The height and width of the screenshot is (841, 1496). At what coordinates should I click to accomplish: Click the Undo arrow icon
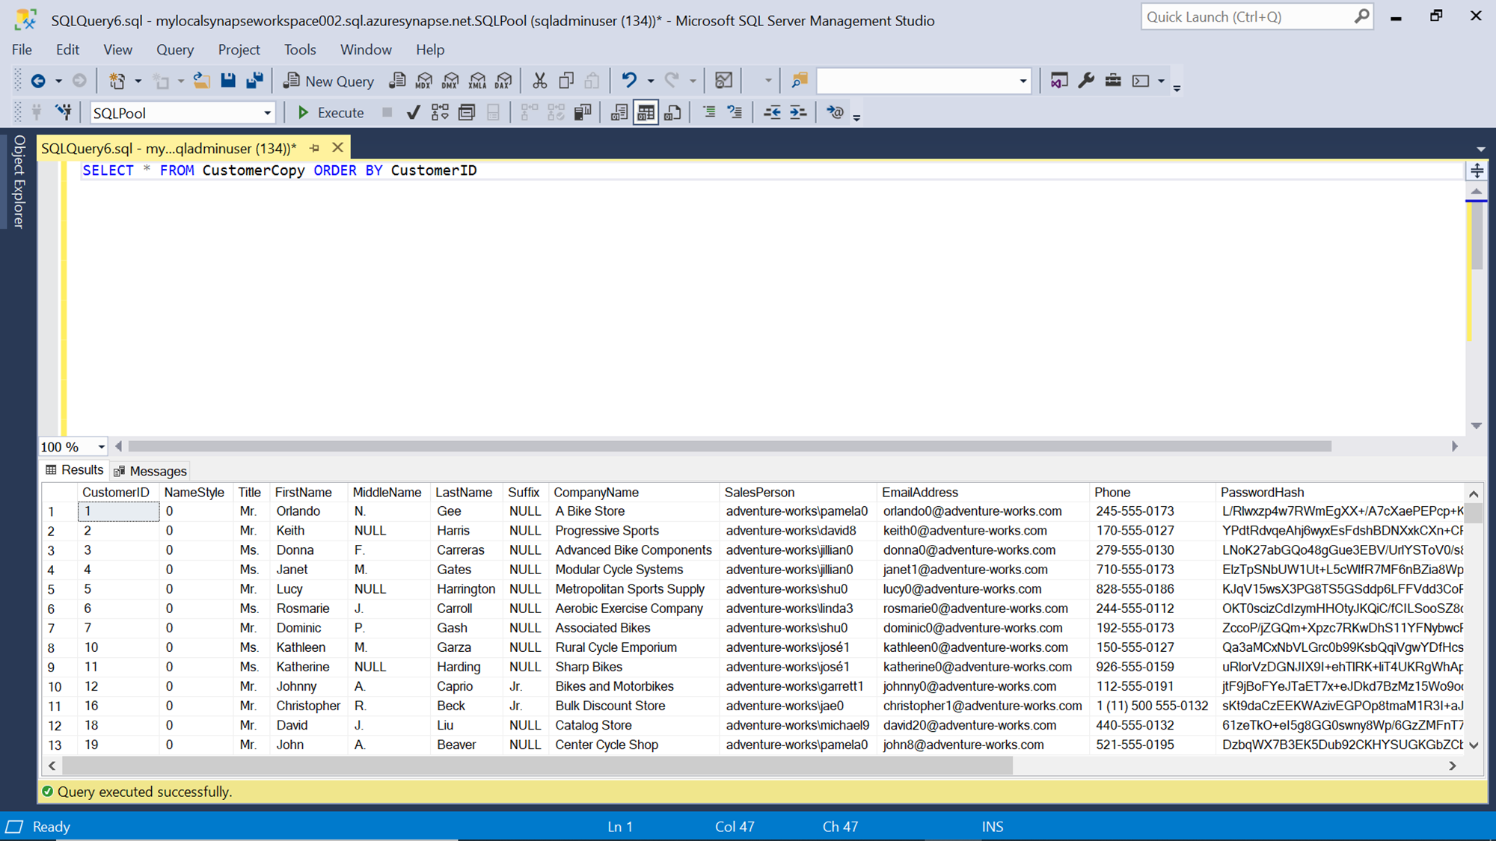tap(629, 81)
